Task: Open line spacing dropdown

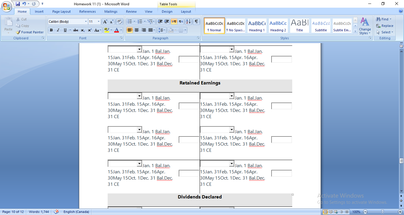Action: coord(162,30)
